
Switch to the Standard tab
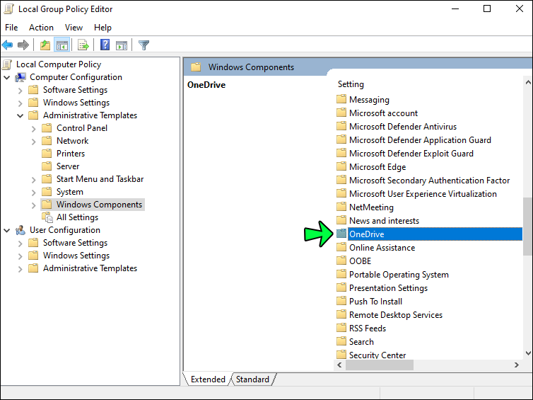pyautogui.click(x=252, y=379)
